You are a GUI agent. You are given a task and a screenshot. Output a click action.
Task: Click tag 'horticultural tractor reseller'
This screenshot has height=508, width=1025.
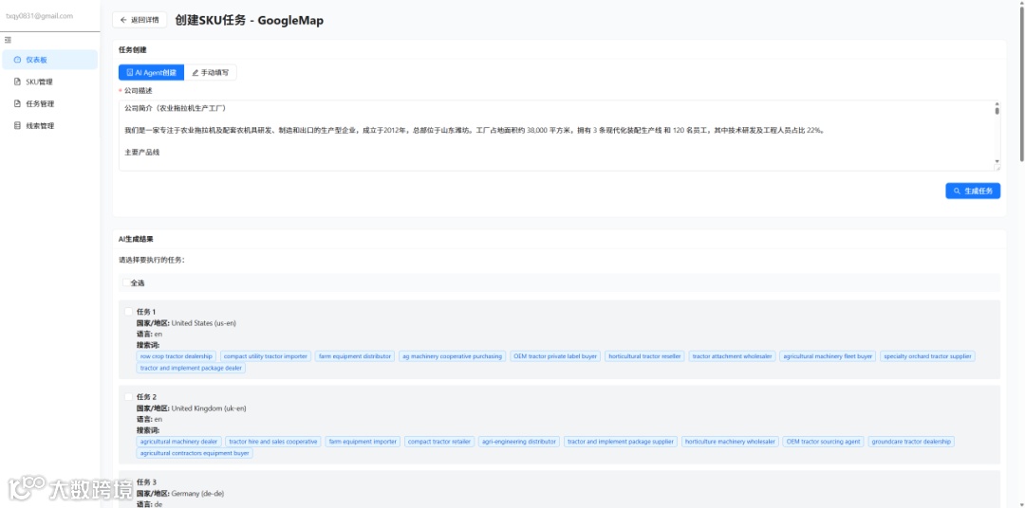(x=644, y=356)
